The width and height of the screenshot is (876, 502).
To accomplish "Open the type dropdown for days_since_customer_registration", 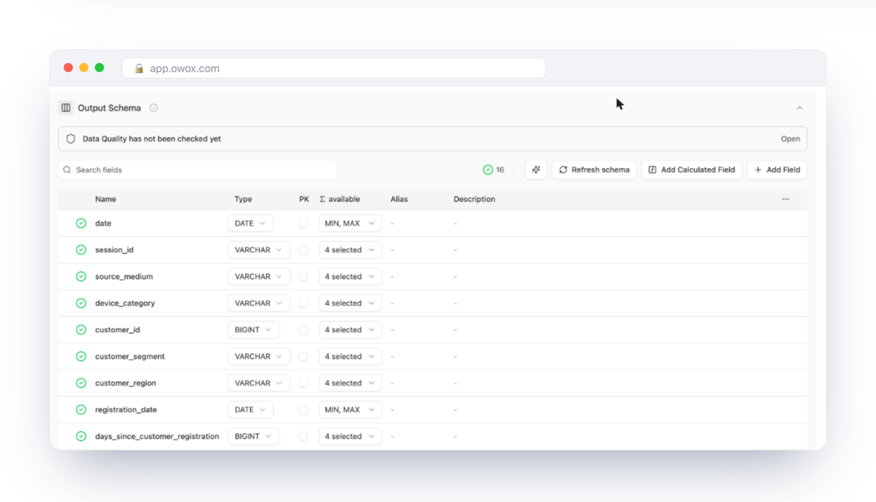I will 254,437.
